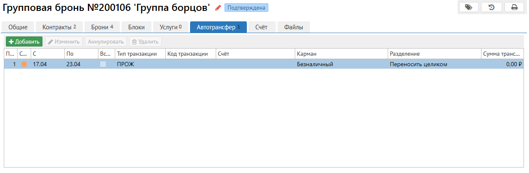The width and height of the screenshot is (529, 173).
Task: Click the red pencil edit icon
Action: (x=218, y=8)
